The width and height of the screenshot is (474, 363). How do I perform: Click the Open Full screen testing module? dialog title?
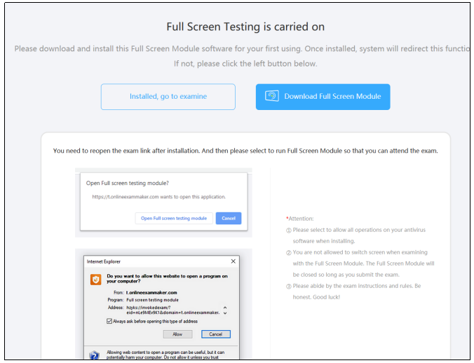[128, 183]
